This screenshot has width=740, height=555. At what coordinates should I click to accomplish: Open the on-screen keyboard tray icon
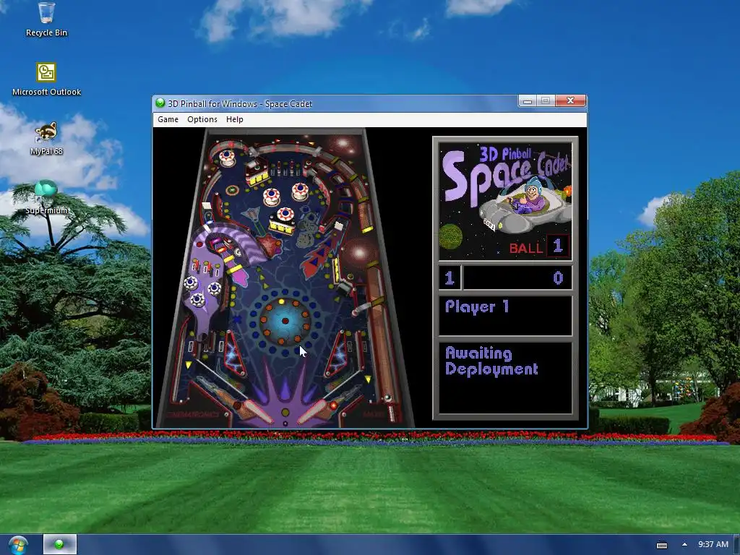[662, 545]
